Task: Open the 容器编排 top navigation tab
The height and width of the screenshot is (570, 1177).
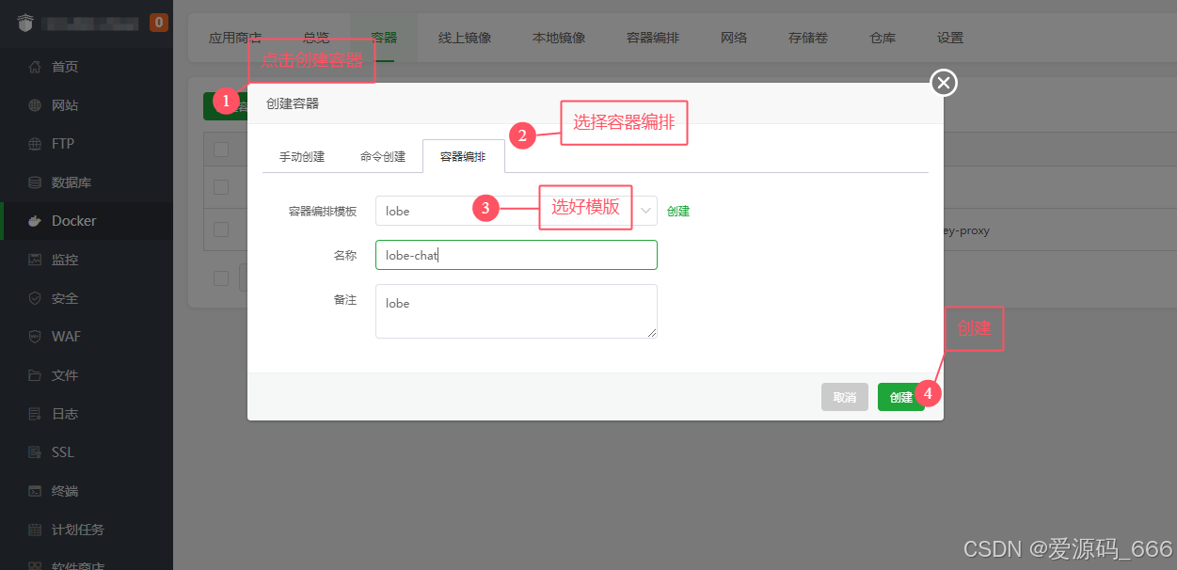Action: pyautogui.click(x=653, y=38)
